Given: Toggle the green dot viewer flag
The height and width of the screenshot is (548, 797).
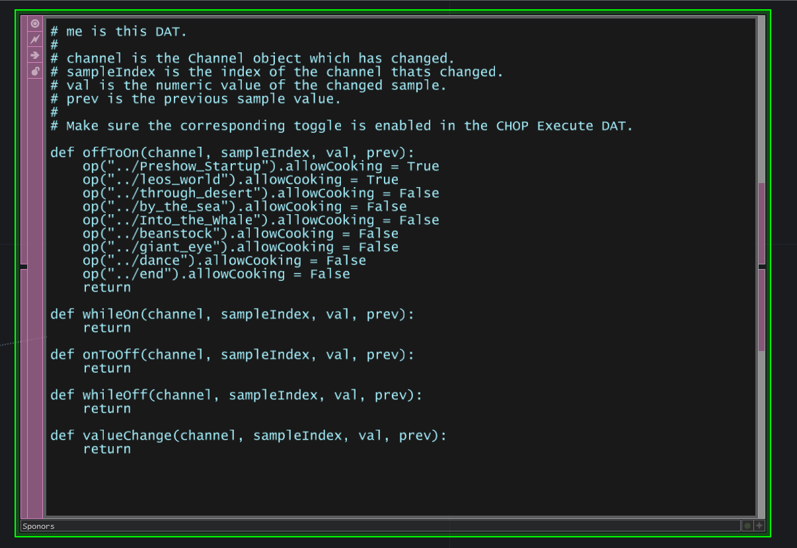Looking at the screenshot, I should tap(747, 526).
